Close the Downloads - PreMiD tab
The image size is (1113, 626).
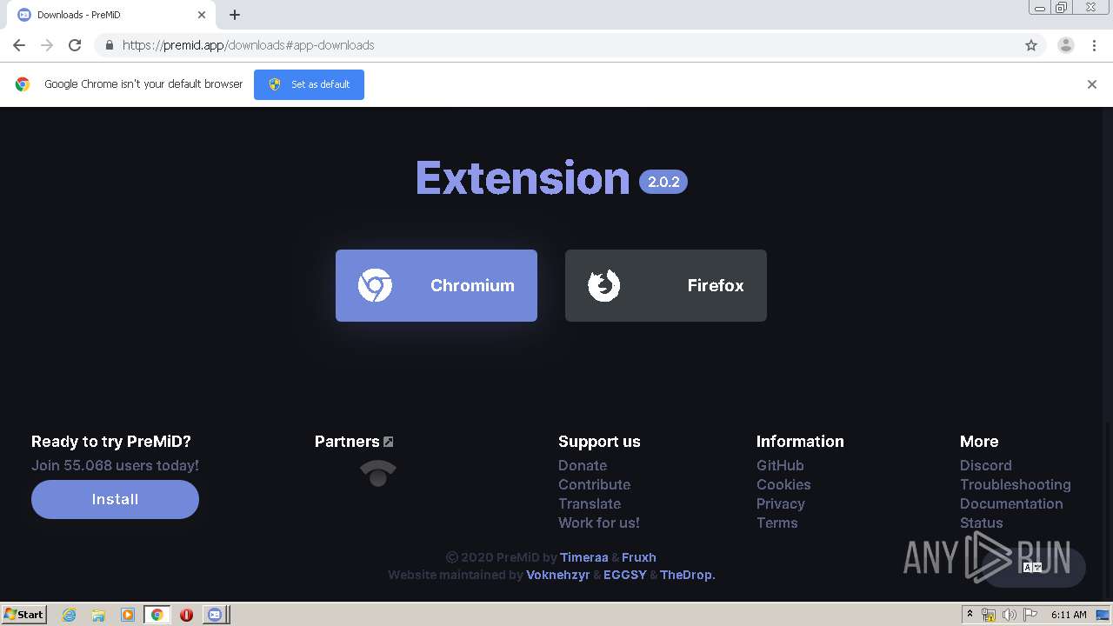coord(202,15)
